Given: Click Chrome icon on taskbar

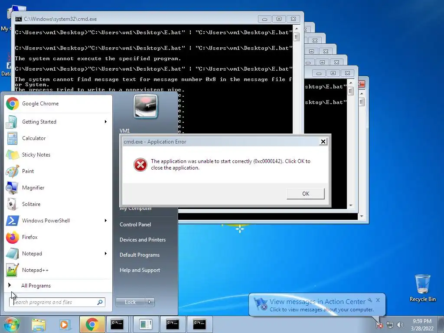Looking at the screenshot, I should (92, 324).
